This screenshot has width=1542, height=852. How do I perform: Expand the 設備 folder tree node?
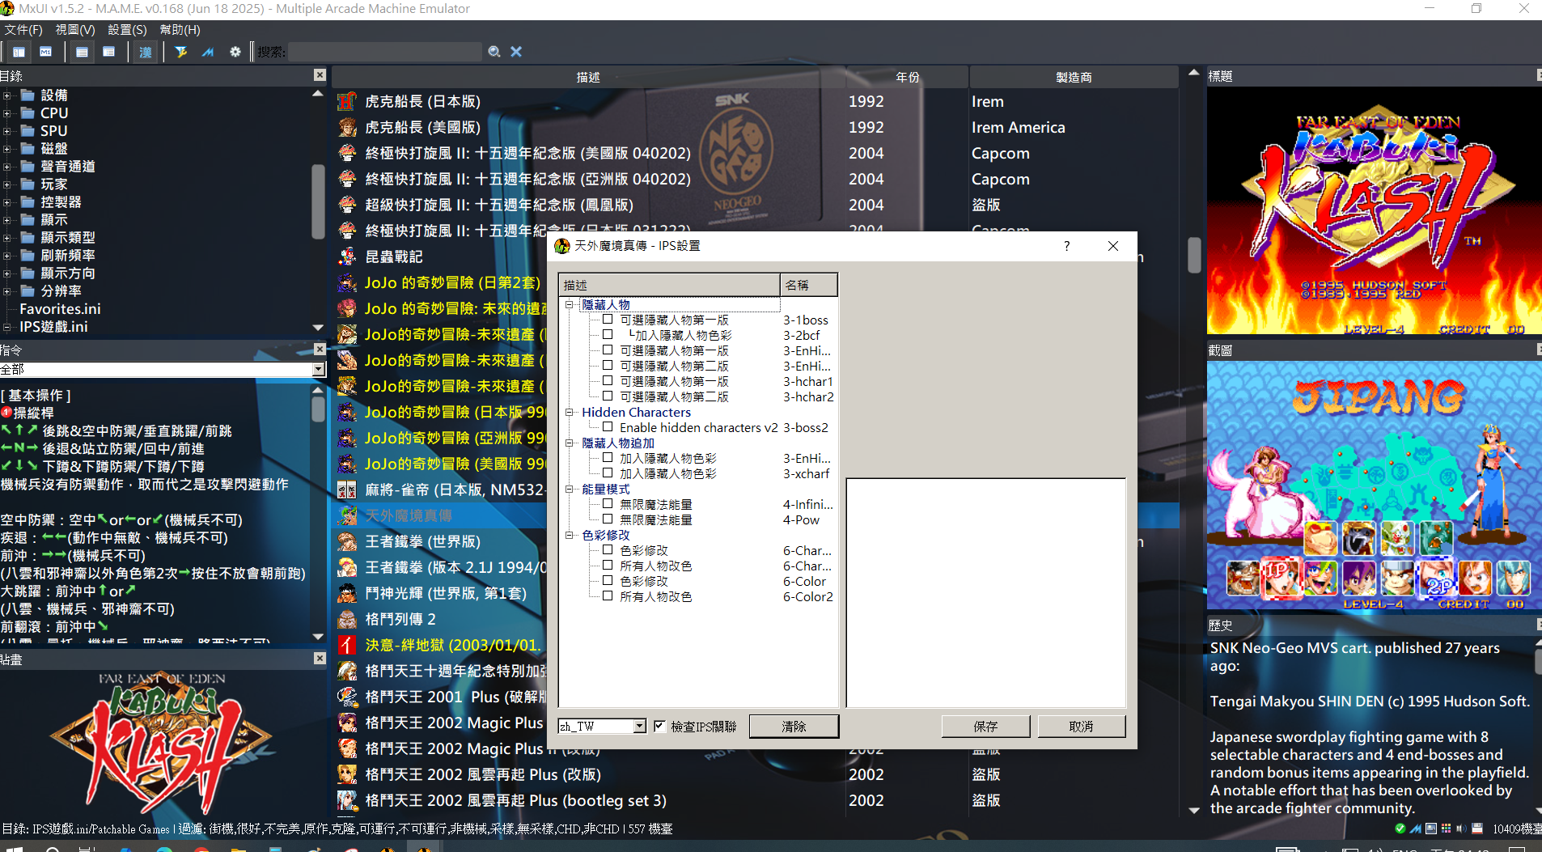tap(7, 95)
